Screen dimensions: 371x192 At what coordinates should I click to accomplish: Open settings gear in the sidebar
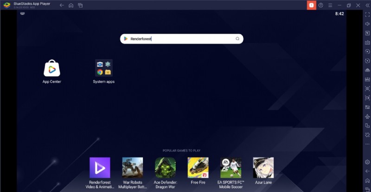[367, 162]
